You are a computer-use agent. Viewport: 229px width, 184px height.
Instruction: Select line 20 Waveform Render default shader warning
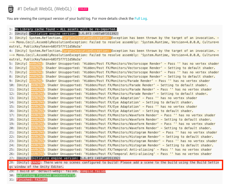coord(114,128)
